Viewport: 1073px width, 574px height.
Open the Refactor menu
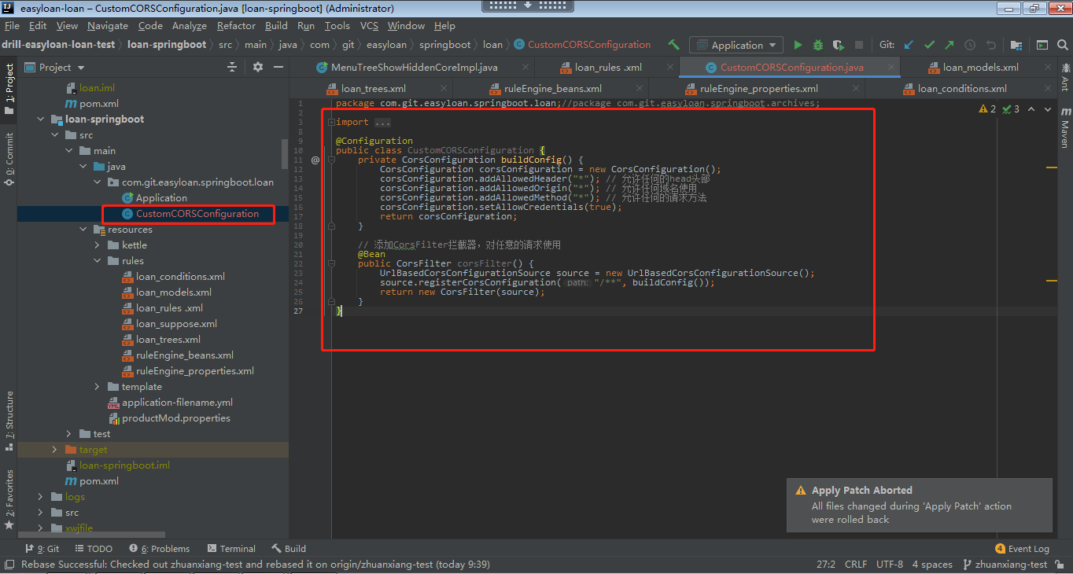pos(236,26)
